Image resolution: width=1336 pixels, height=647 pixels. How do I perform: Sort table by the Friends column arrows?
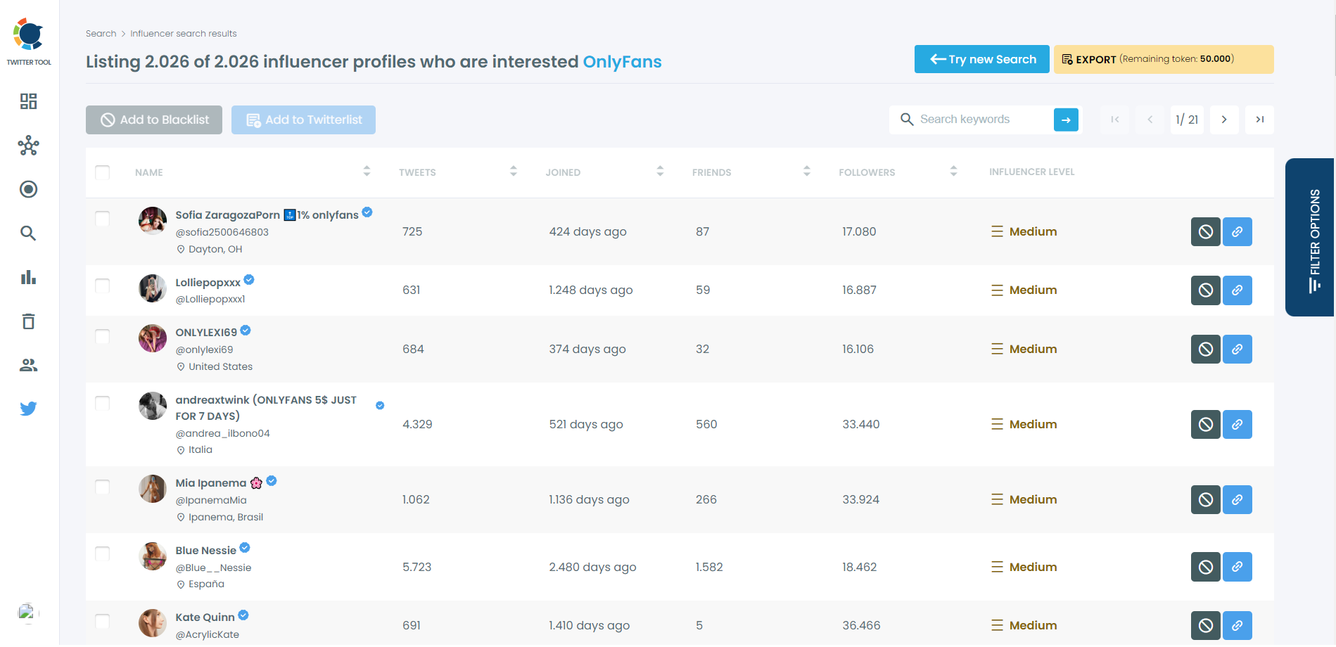[807, 171]
